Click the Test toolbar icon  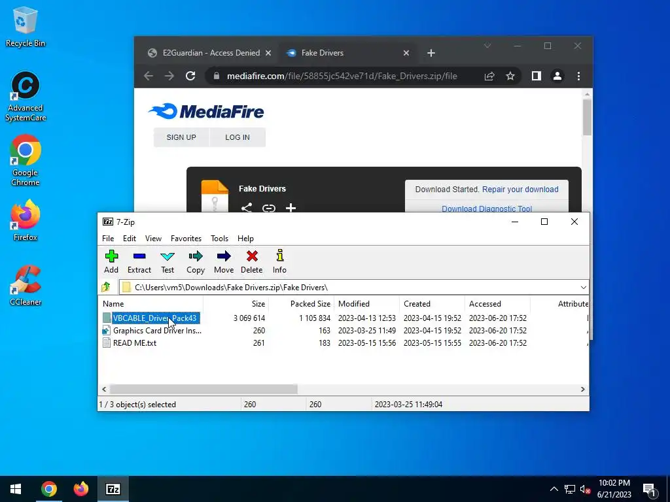(167, 261)
